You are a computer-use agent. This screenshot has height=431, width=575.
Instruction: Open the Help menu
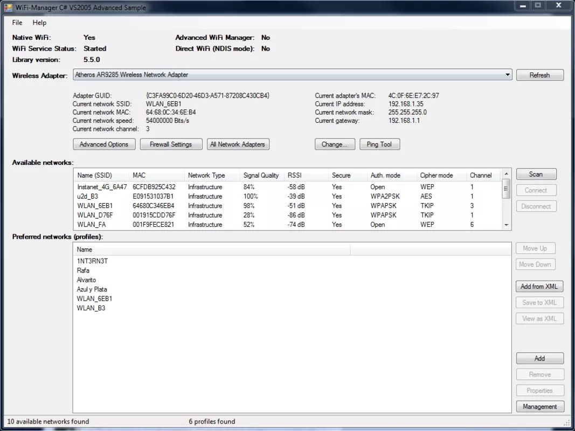coord(39,23)
